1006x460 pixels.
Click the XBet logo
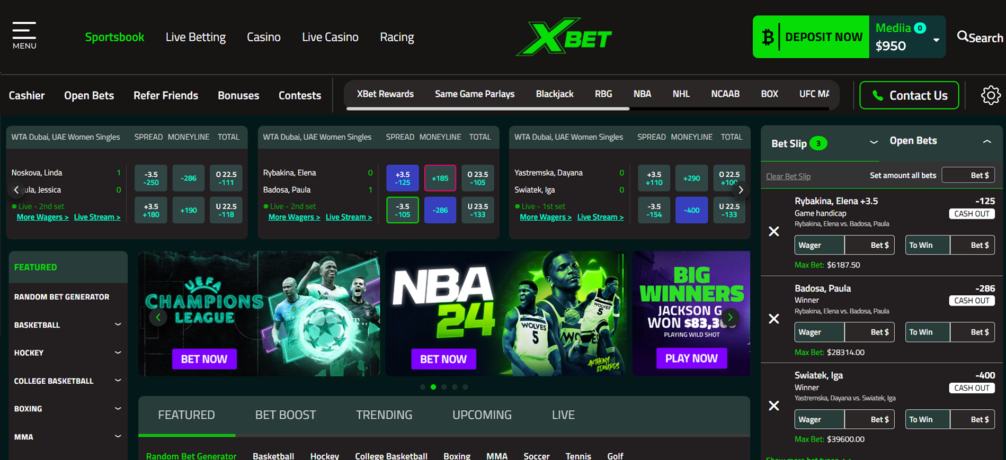point(564,37)
